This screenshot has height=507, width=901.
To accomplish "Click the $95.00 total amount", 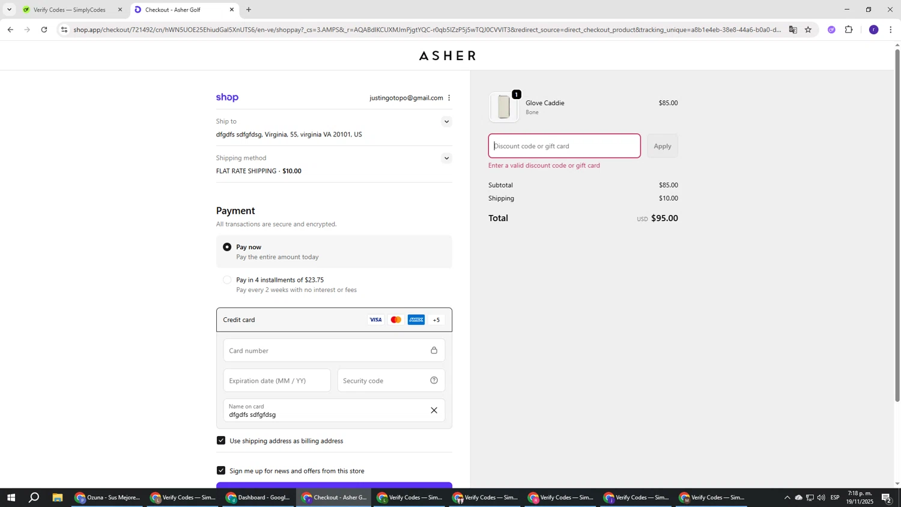I will click(x=664, y=218).
